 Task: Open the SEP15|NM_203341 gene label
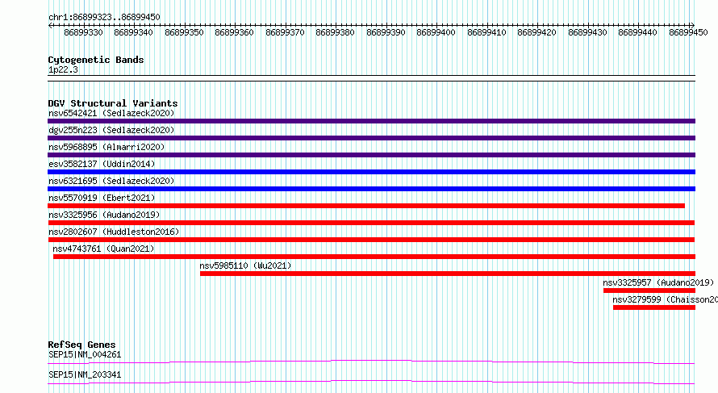click(x=85, y=374)
